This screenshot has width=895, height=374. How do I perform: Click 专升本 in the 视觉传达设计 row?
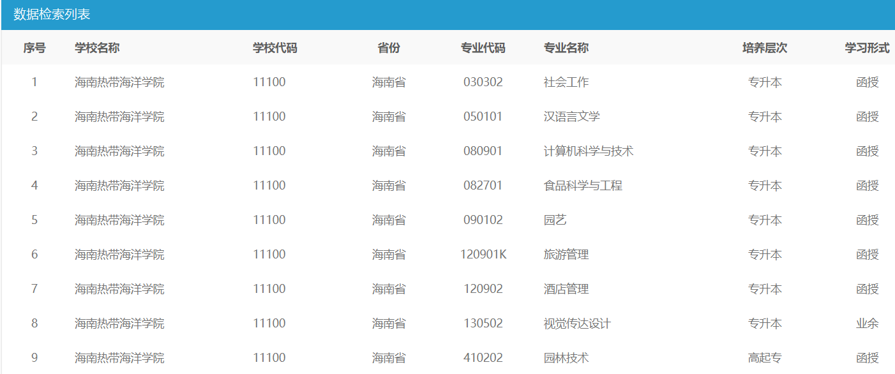[765, 324]
